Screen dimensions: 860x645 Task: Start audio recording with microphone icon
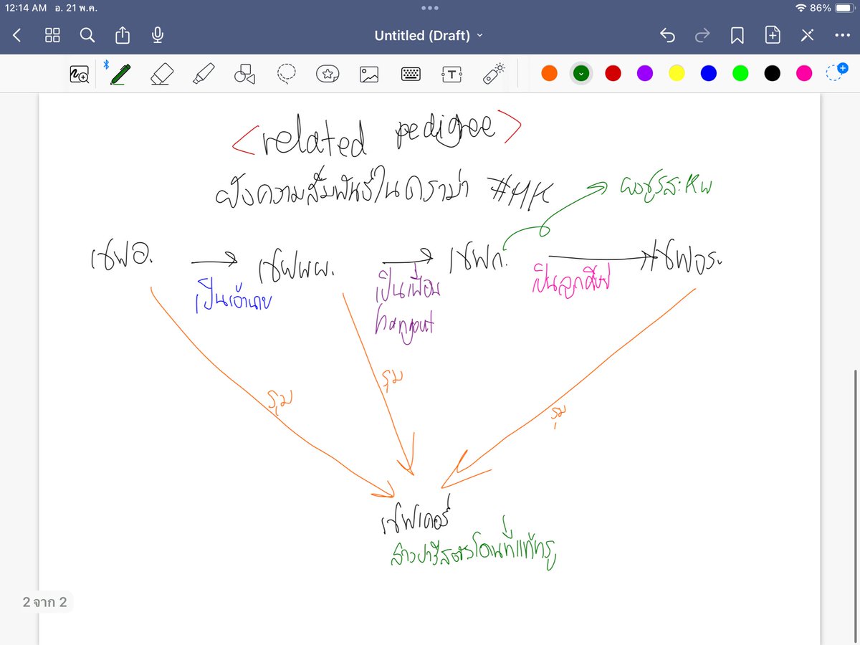pyautogui.click(x=158, y=35)
